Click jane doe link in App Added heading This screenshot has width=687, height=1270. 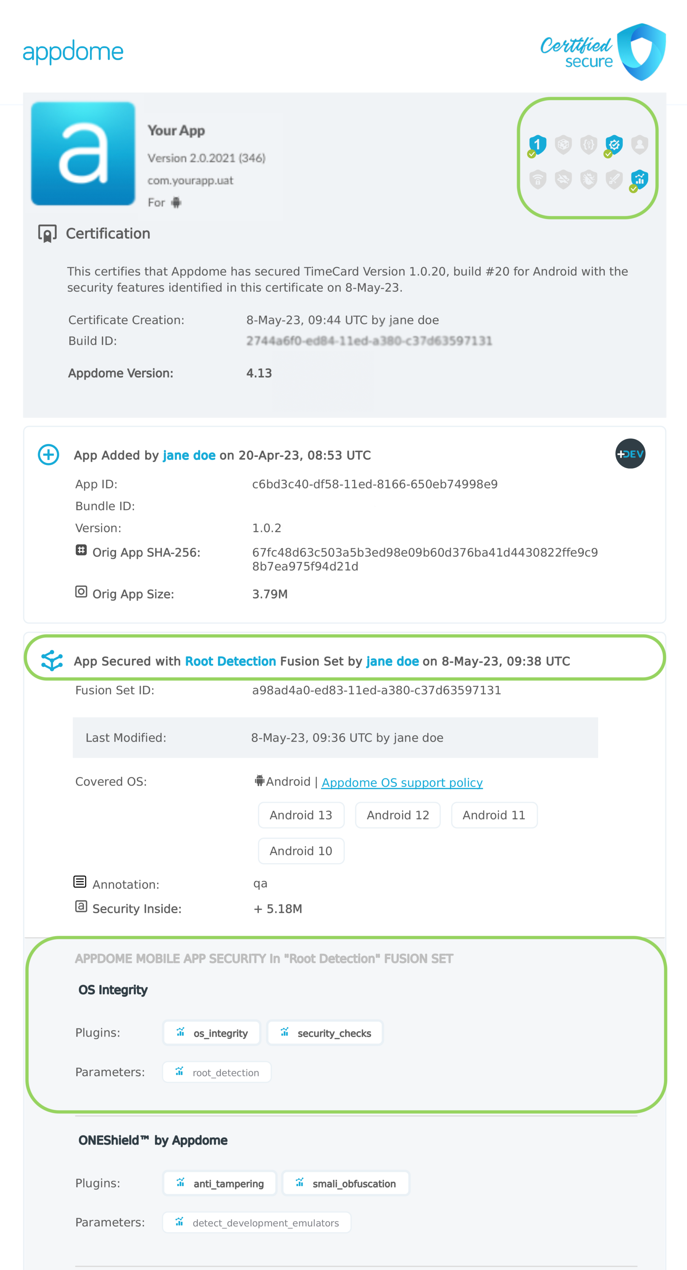[x=189, y=455]
